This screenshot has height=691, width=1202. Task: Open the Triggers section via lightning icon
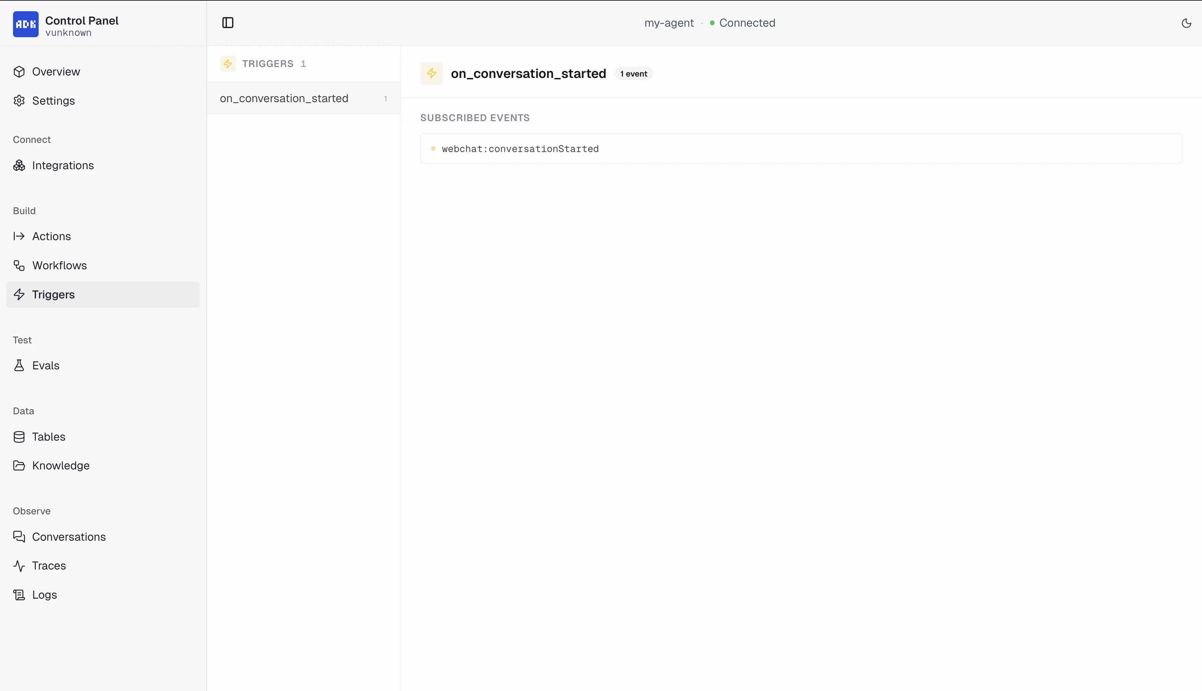(x=19, y=294)
